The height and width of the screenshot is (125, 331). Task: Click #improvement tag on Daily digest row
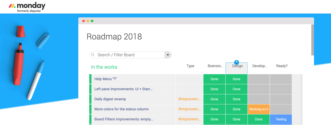pos(189,99)
